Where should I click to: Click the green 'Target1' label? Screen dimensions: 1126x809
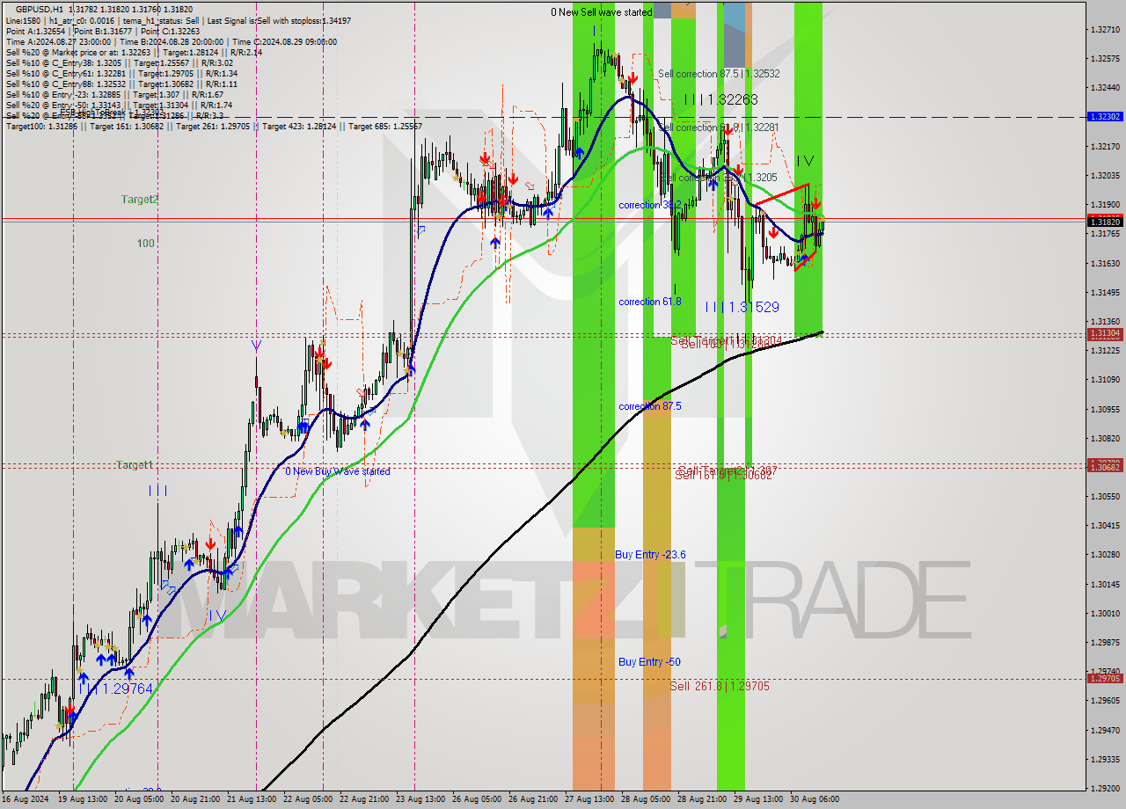[135, 464]
